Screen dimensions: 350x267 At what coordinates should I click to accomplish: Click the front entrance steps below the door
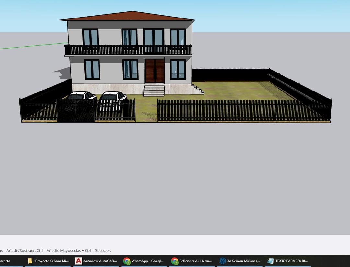point(154,91)
